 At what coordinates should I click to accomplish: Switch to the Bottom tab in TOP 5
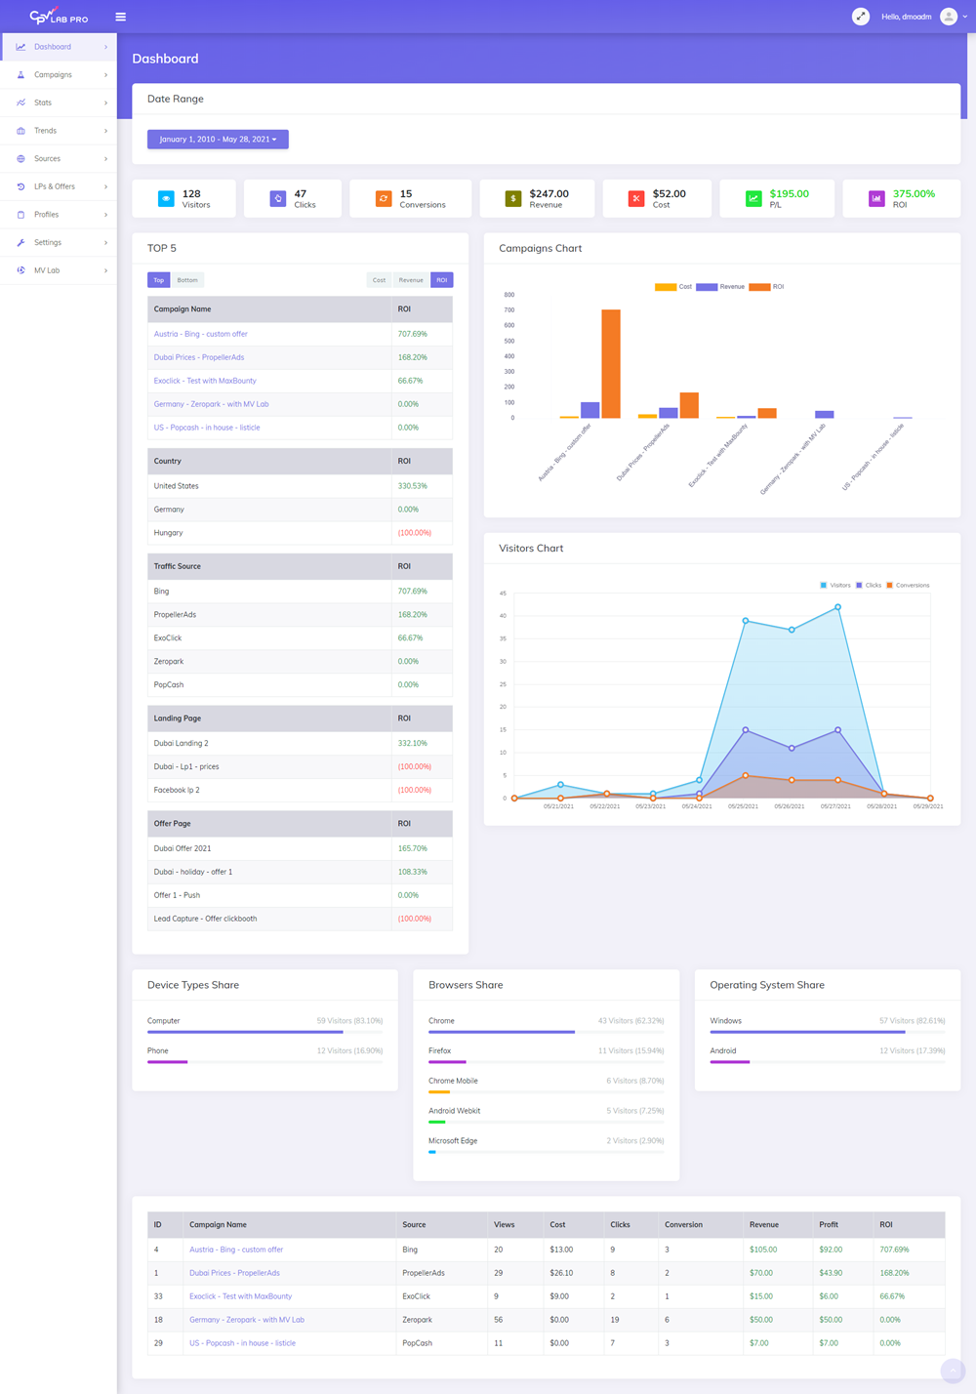click(187, 279)
